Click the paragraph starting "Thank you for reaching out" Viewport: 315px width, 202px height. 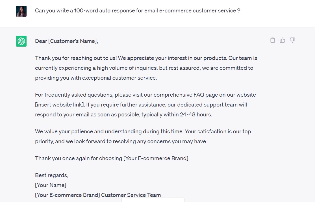click(x=146, y=68)
